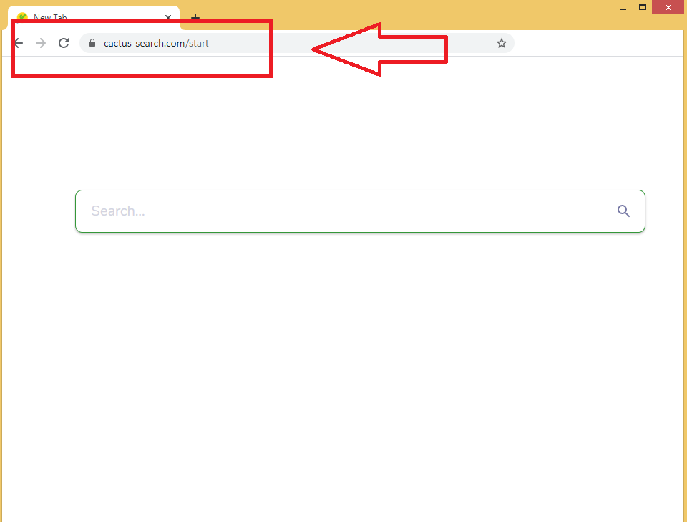This screenshot has width=687, height=522.
Task: Reload the page with the refresh icon
Action: tap(64, 43)
